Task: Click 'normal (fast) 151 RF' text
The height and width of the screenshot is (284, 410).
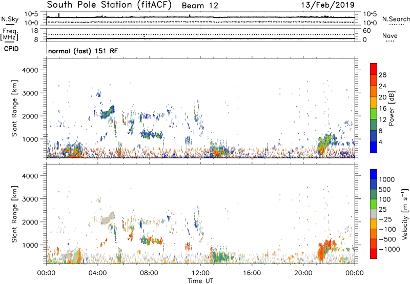Action: 83,51
